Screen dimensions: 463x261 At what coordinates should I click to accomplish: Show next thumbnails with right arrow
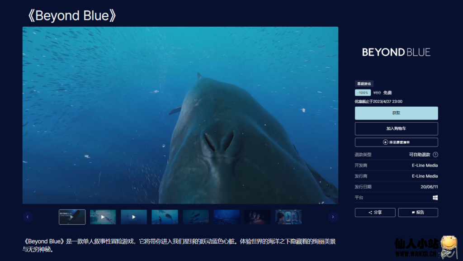click(333, 217)
